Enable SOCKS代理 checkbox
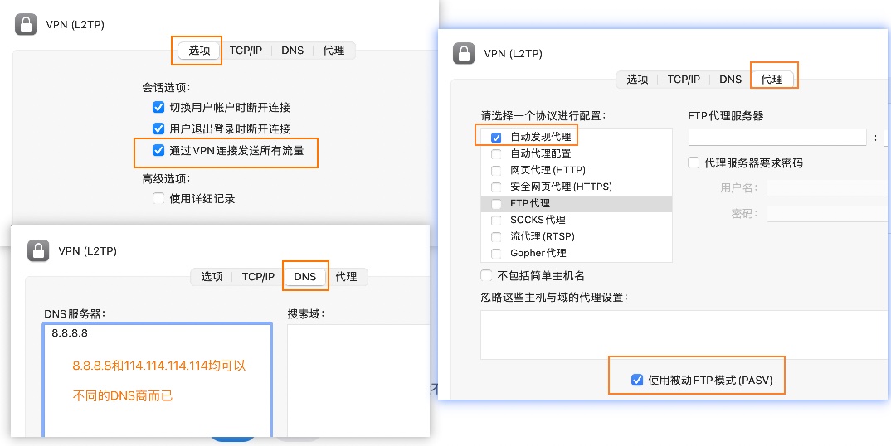 pos(496,220)
